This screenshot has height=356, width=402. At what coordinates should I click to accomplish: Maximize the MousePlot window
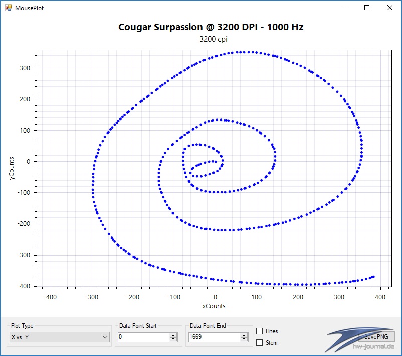click(367, 8)
